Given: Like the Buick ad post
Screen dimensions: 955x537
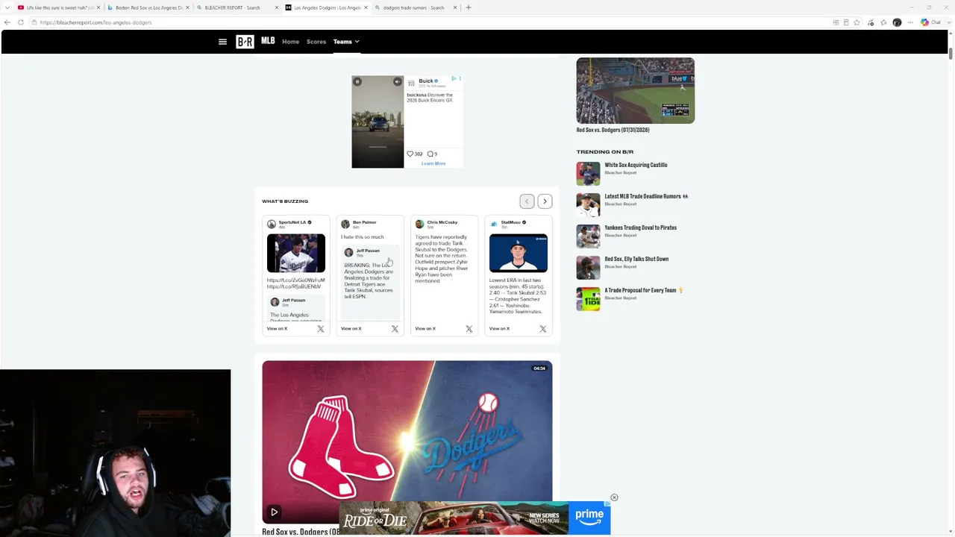Looking at the screenshot, I should click(410, 154).
